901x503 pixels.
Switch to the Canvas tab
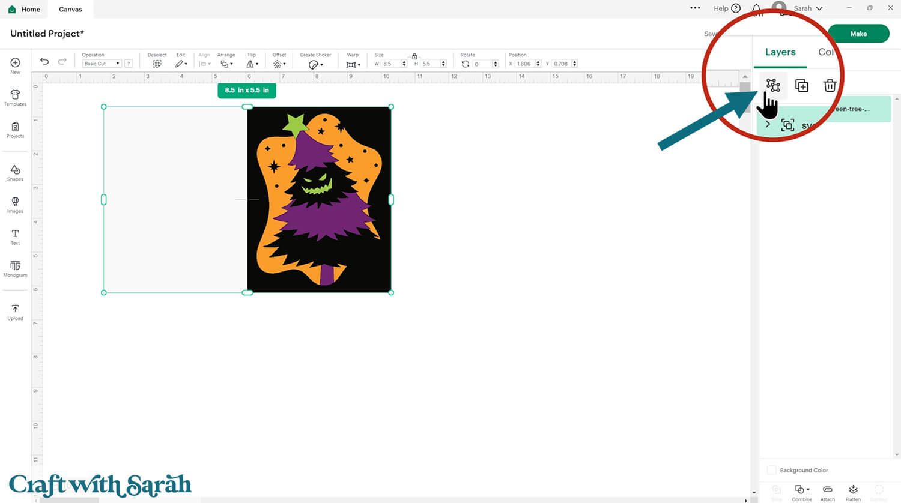coord(70,9)
